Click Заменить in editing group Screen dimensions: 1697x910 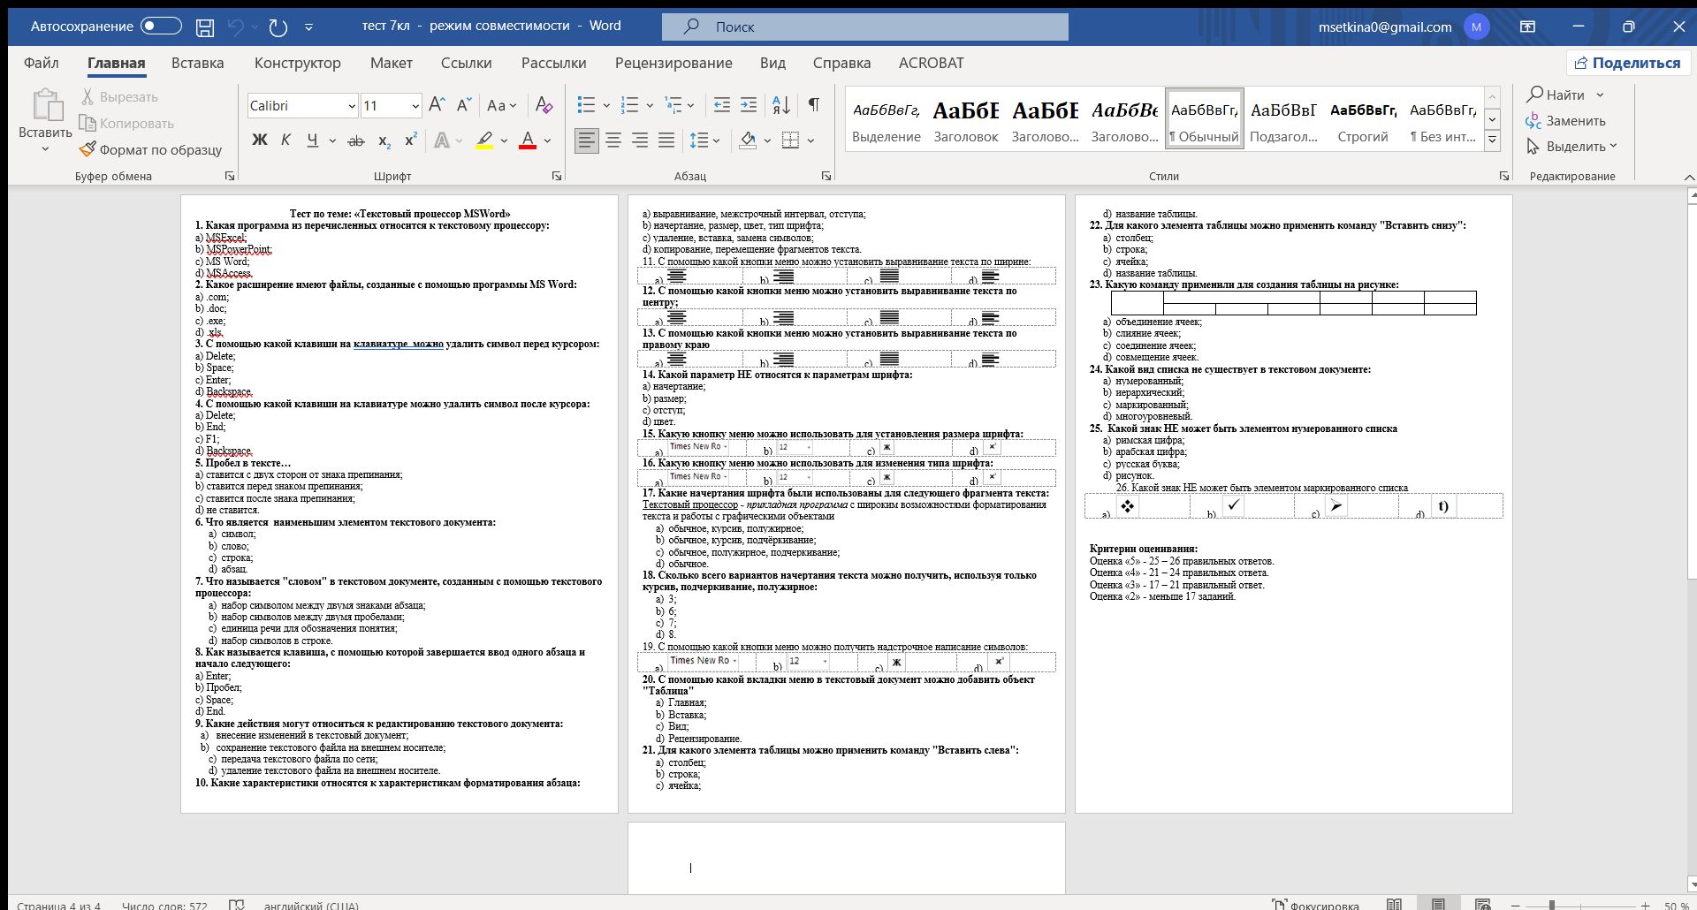point(1567,121)
